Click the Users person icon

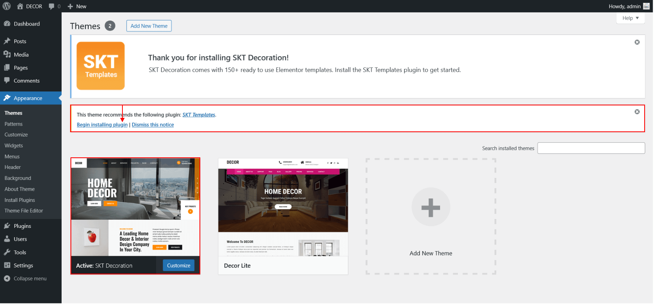(x=7, y=239)
